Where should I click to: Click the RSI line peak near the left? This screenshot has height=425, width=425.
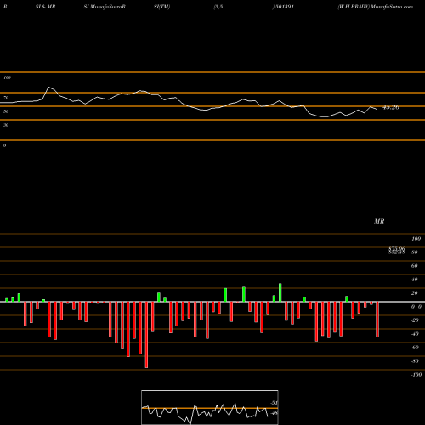48,88
